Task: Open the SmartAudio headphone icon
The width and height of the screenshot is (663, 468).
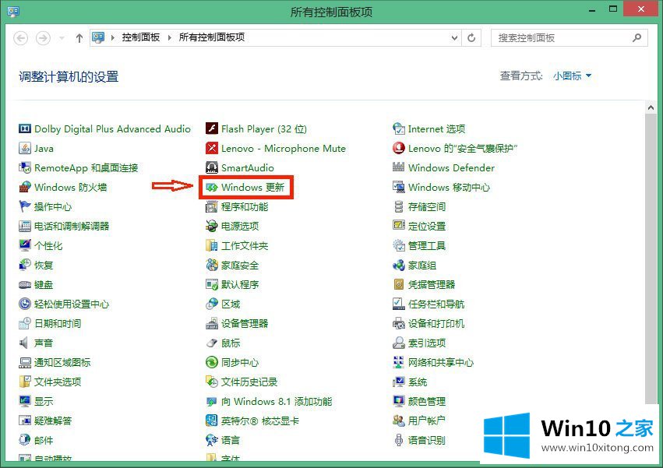Action: pos(211,167)
